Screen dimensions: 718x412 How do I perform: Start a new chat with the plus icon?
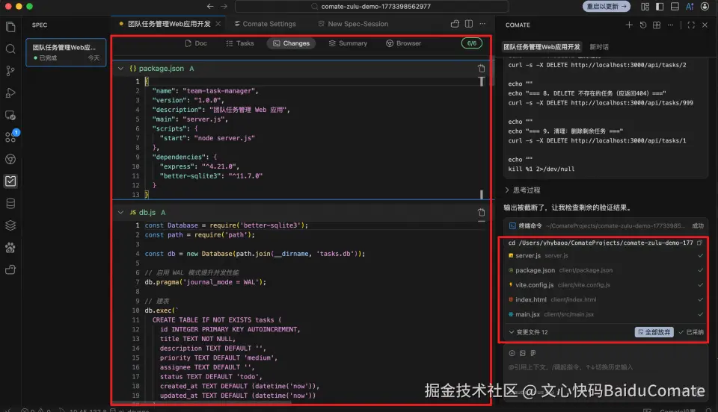coord(629,25)
